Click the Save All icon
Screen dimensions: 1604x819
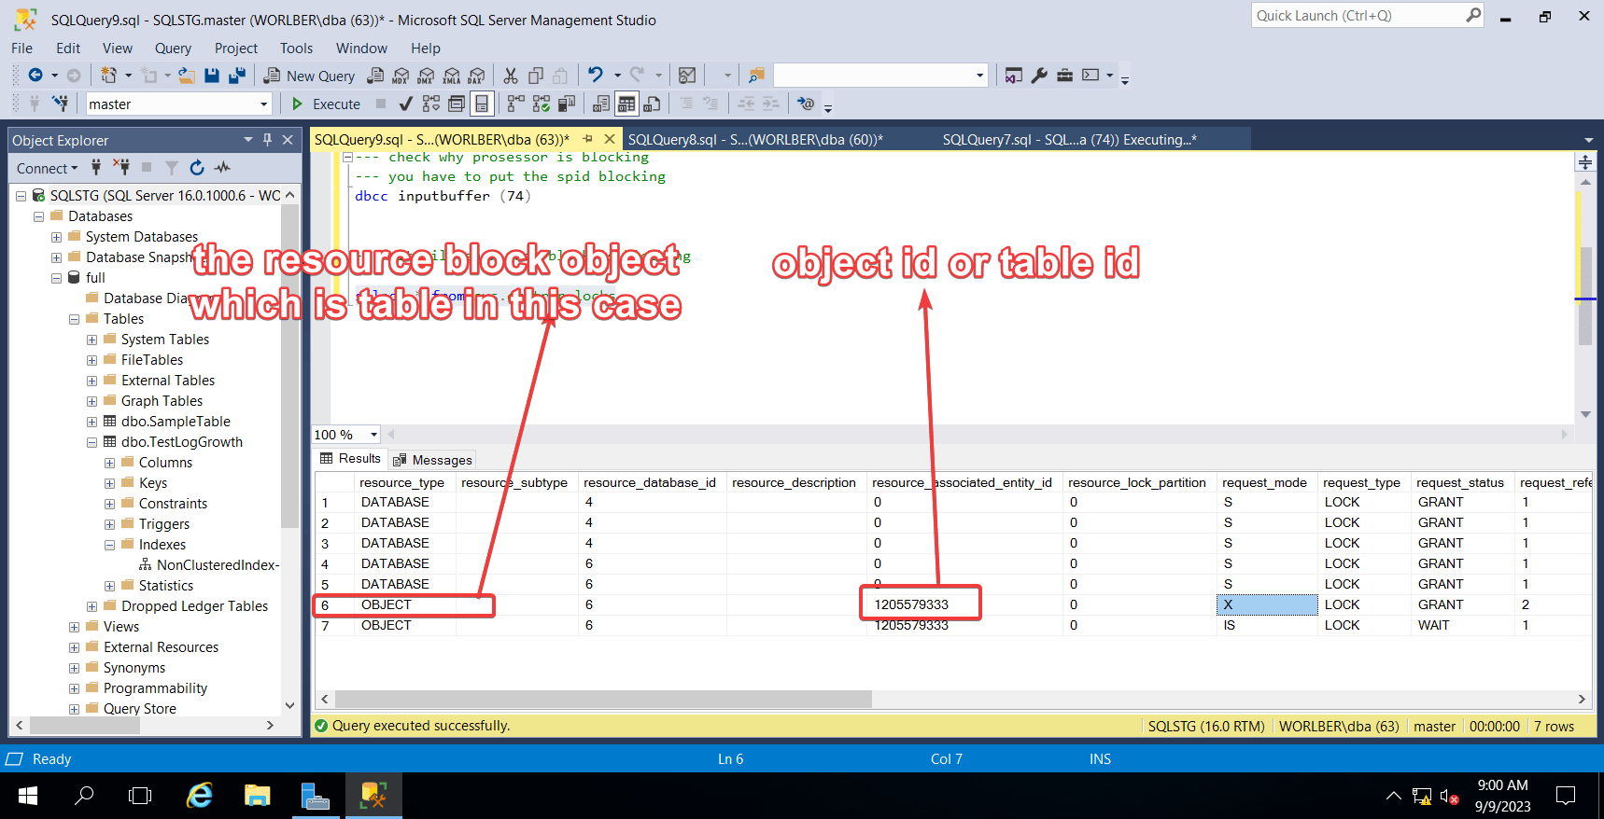[237, 76]
